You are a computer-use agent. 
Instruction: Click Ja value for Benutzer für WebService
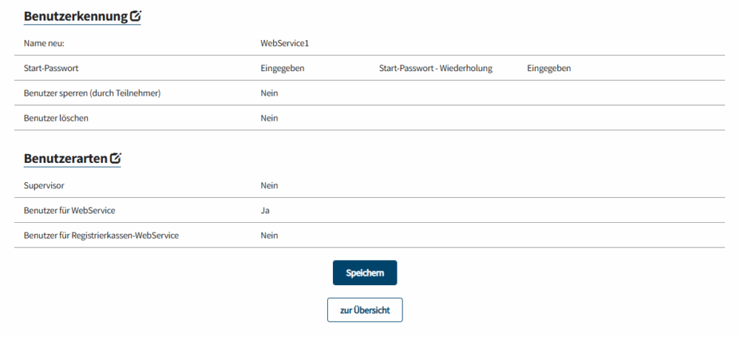(265, 210)
